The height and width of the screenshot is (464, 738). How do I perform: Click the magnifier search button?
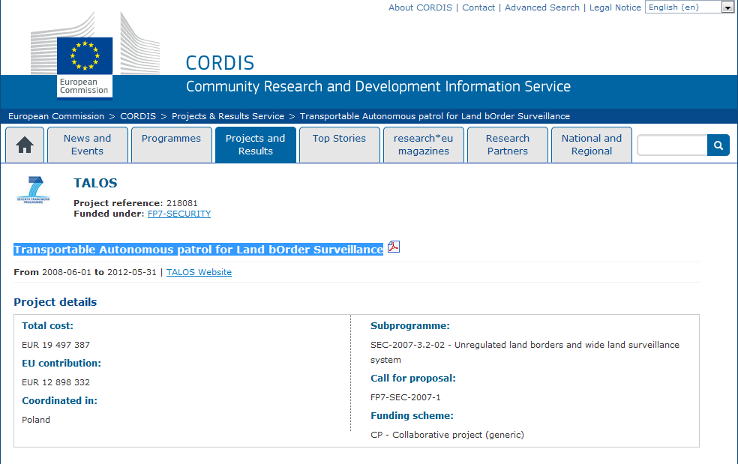tap(718, 145)
